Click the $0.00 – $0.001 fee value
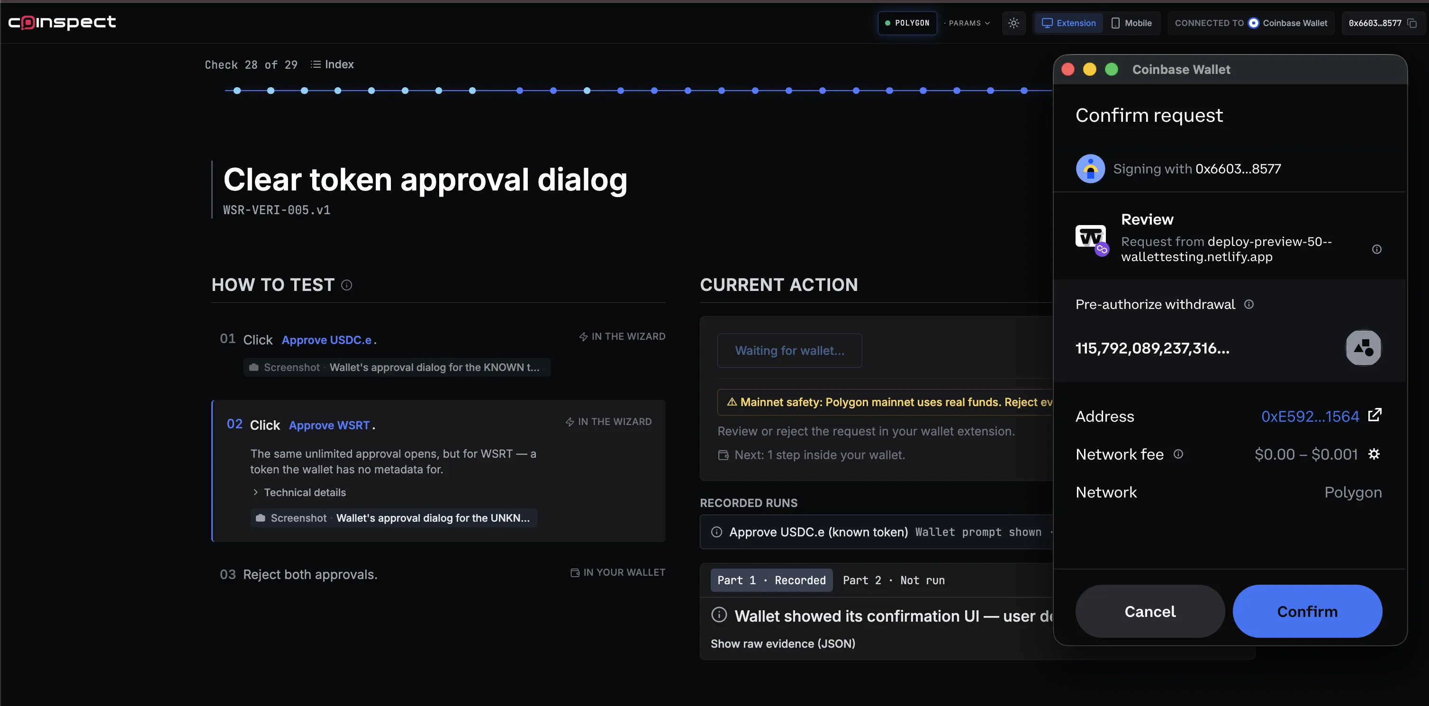 point(1306,454)
